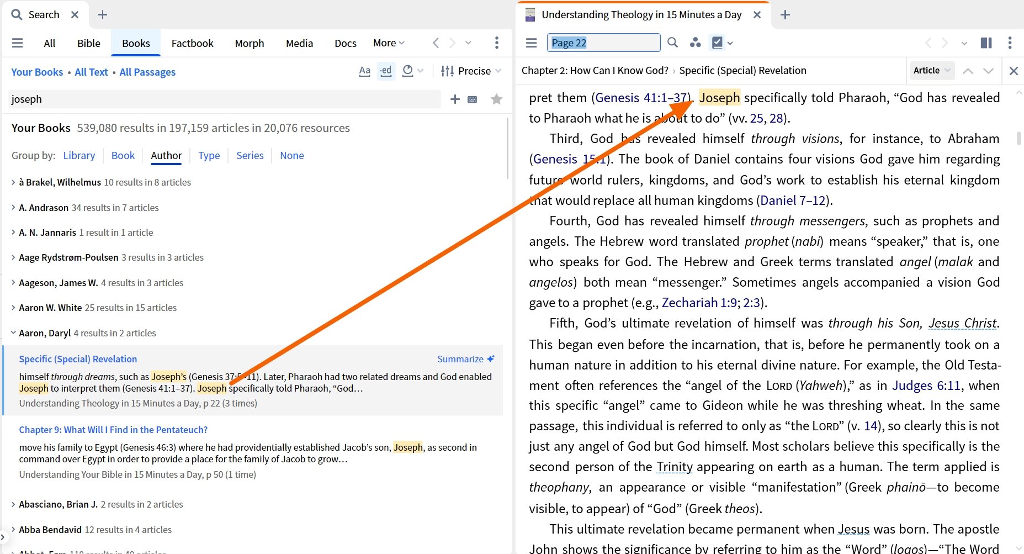1024x554 pixels.
Task: Click the All Passages scope link
Action: pos(147,72)
